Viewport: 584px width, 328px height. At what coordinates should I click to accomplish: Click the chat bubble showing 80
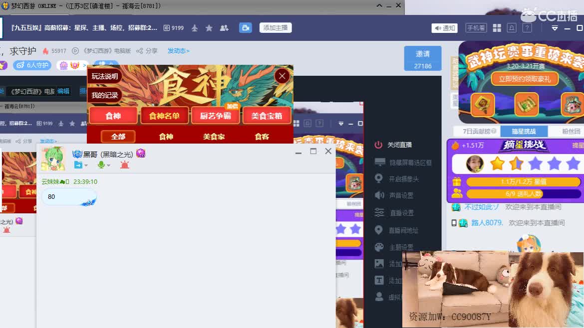pyautogui.click(x=69, y=197)
